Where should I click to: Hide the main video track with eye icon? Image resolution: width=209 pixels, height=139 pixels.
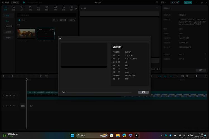click(x=10, y=106)
